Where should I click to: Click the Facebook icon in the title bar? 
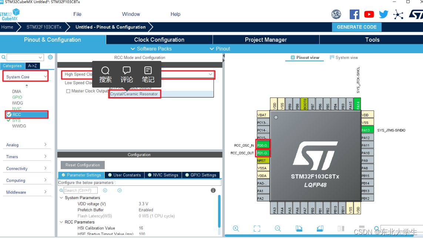[x=354, y=14]
